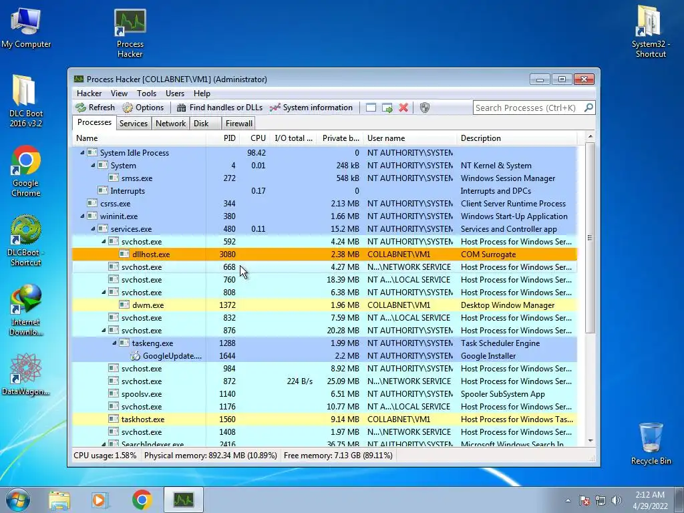Sort by User name column header
The width and height of the screenshot is (684, 513).
(410, 138)
